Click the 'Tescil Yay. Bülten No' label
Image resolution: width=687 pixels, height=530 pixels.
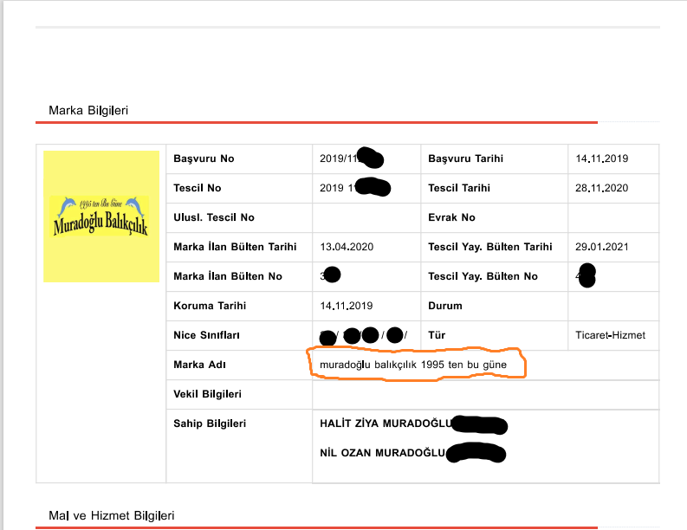click(483, 276)
